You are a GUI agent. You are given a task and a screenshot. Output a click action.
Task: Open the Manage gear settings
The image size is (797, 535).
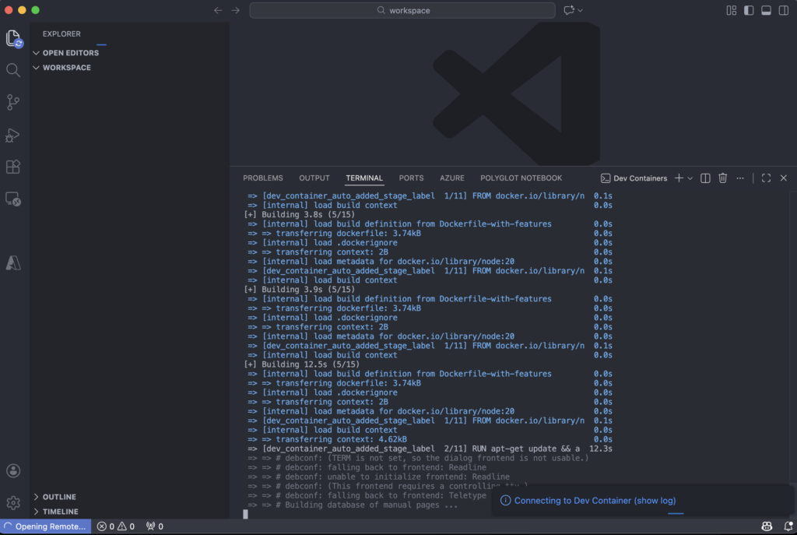[x=13, y=502]
